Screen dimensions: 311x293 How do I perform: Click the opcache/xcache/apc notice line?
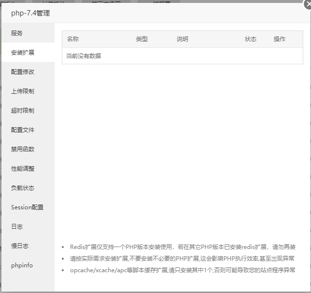click(183, 270)
